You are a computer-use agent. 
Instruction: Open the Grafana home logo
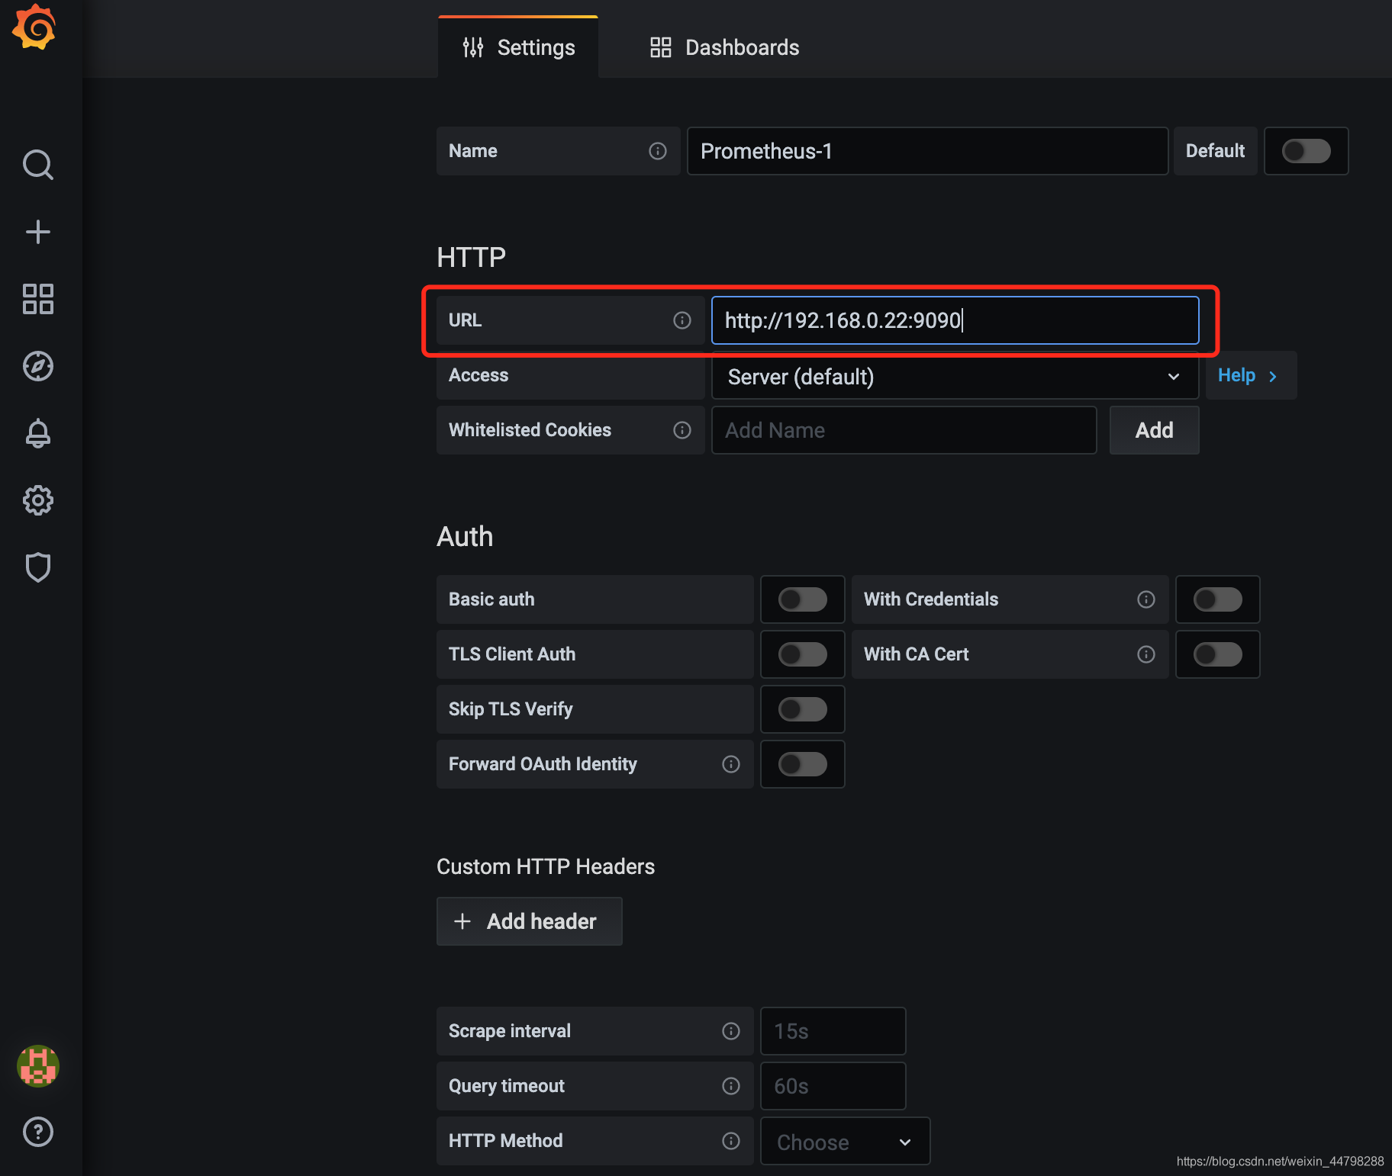[34, 28]
